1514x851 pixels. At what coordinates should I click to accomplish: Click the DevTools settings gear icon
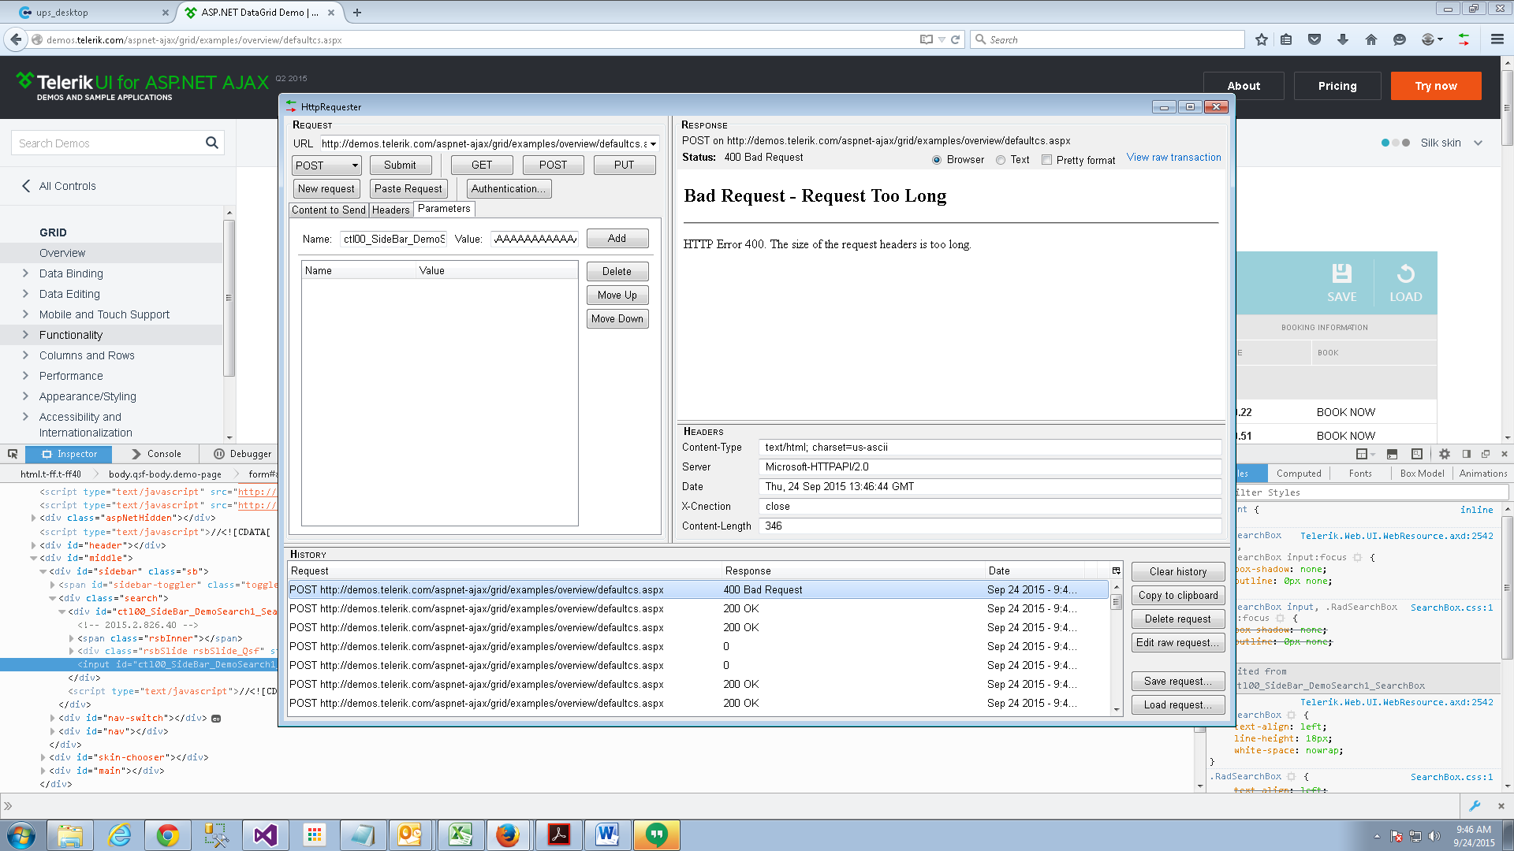point(1445,454)
